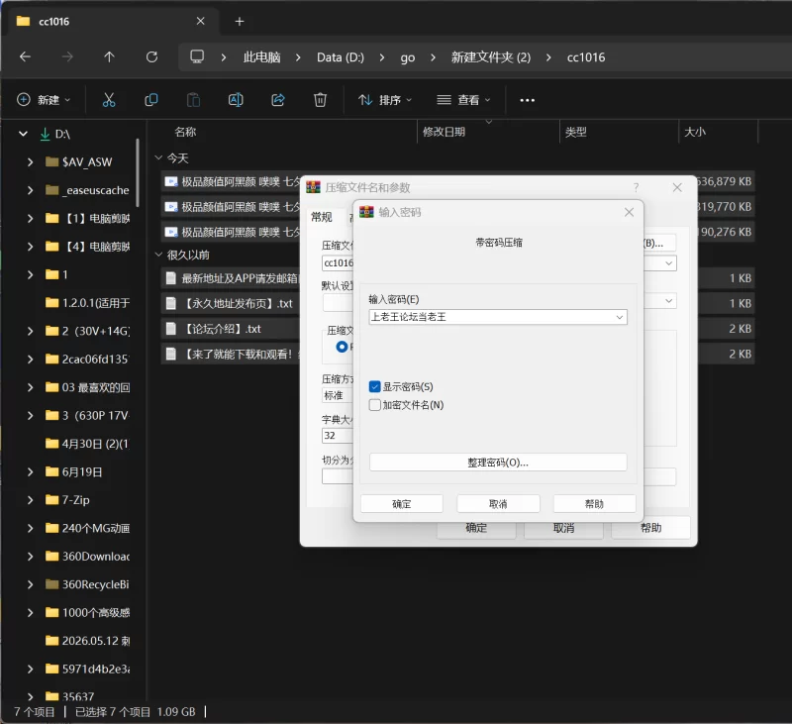Click the 最新地址及APP请发邮箱 file row
This screenshot has width=792, height=724.
point(232,278)
